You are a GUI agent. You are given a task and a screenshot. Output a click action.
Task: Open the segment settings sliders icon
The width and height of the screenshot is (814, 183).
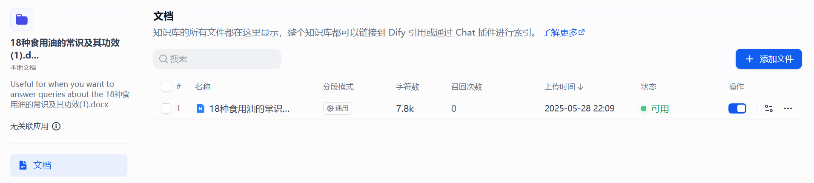pos(769,108)
